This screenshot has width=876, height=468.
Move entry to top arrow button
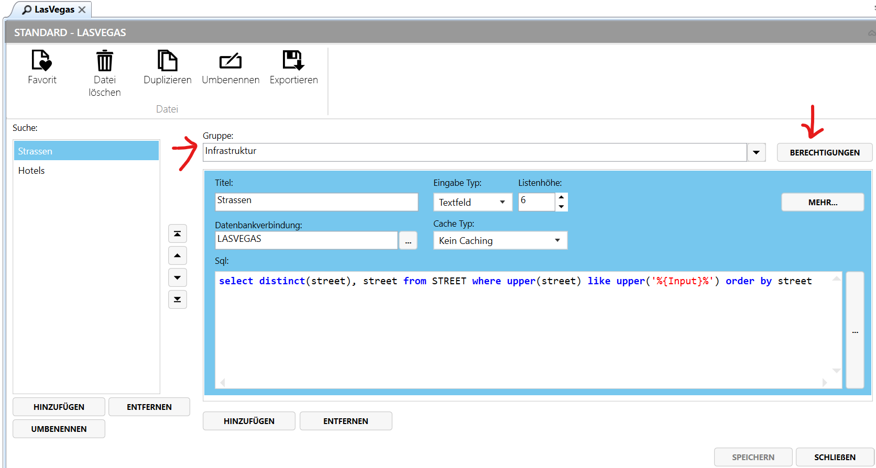pos(178,233)
